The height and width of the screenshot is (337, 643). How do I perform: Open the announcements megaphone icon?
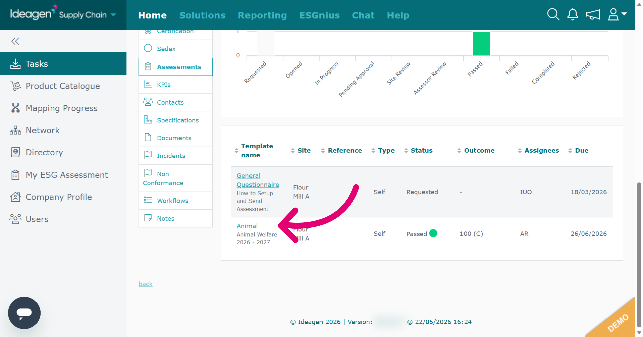[x=593, y=14]
